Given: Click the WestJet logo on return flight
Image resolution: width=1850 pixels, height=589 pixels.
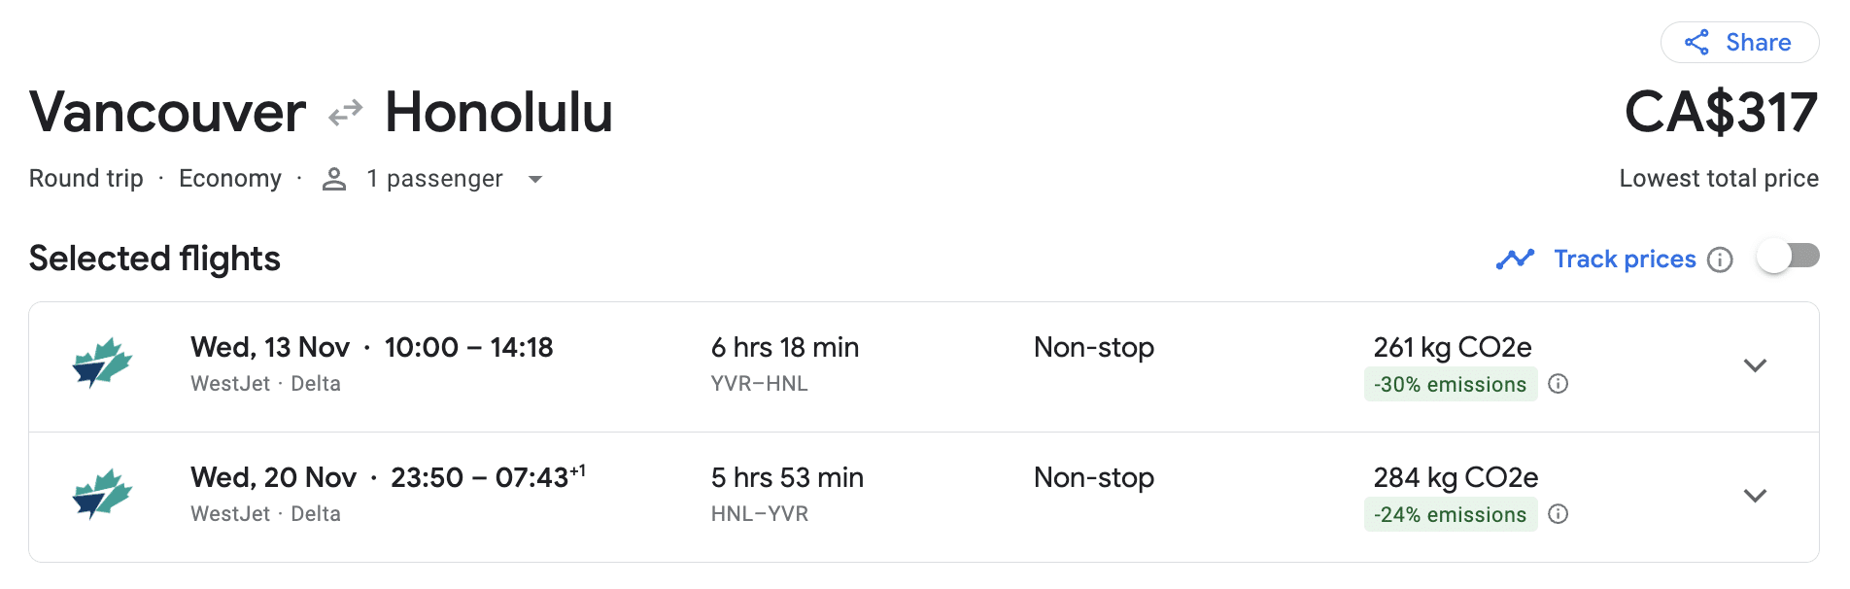Looking at the screenshot, I should coord(102,494).
